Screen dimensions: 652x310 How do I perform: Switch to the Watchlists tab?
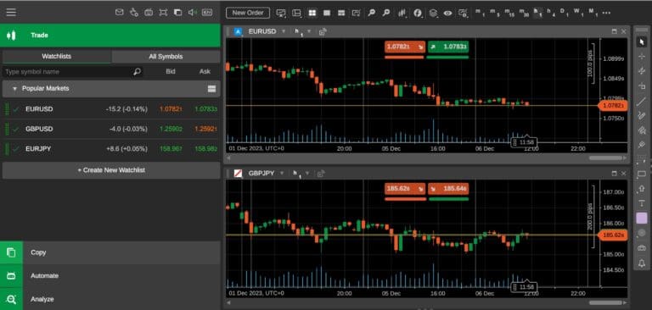pyautogui.click(x=57, y=57)
